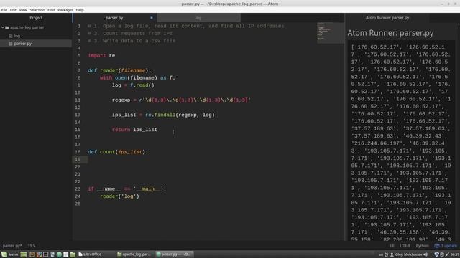Open the Edit menu
The width and height of the screenshot is (460, 258).
coord(13,10)
